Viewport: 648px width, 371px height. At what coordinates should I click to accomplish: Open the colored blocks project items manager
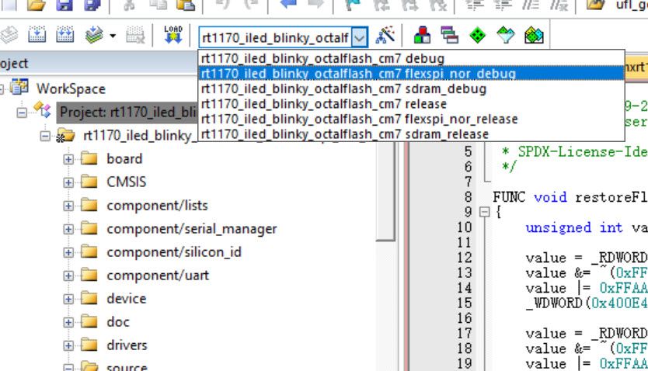coord(422,35)
